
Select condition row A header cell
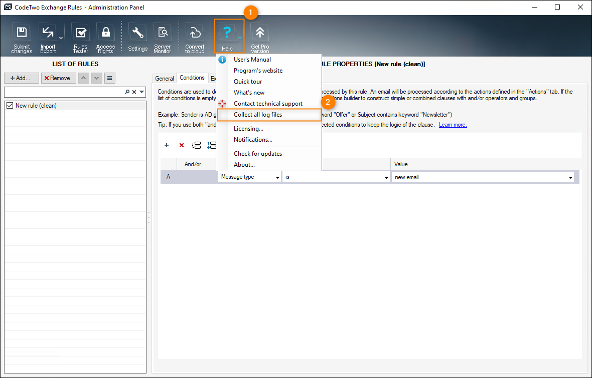(x=169, y=177)
